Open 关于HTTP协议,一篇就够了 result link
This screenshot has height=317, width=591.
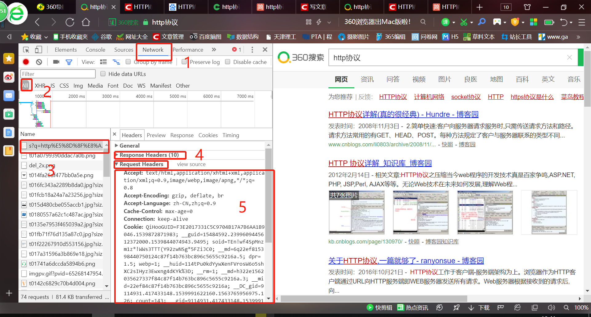pyautogui.click(x=406, y=261)
